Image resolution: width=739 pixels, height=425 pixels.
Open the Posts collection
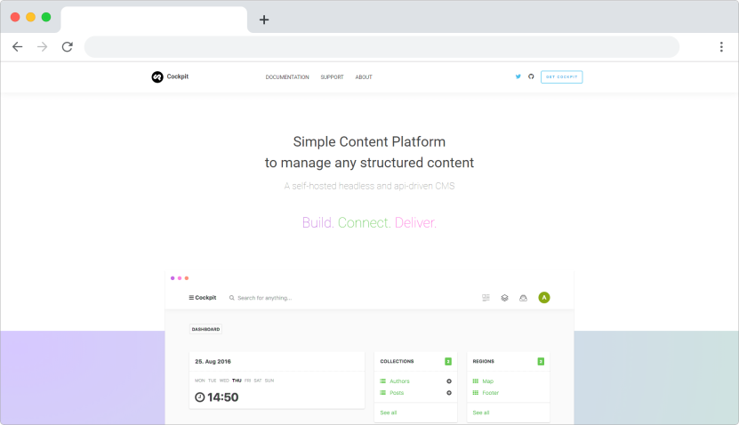pos(397,393)
